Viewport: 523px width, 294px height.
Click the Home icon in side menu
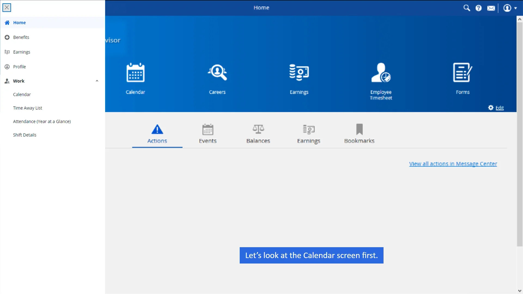[x=7, y=23]
